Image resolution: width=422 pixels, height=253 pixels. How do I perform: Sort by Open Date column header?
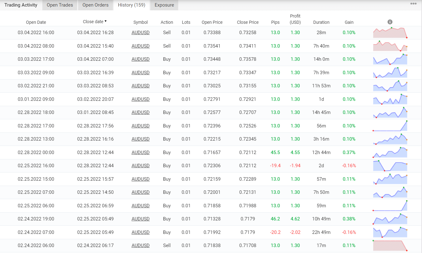coord(36,22)
